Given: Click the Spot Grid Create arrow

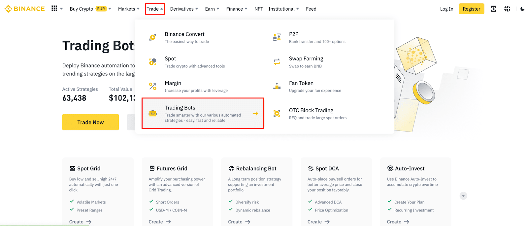Looking at the screenshot, I should 89,222.
